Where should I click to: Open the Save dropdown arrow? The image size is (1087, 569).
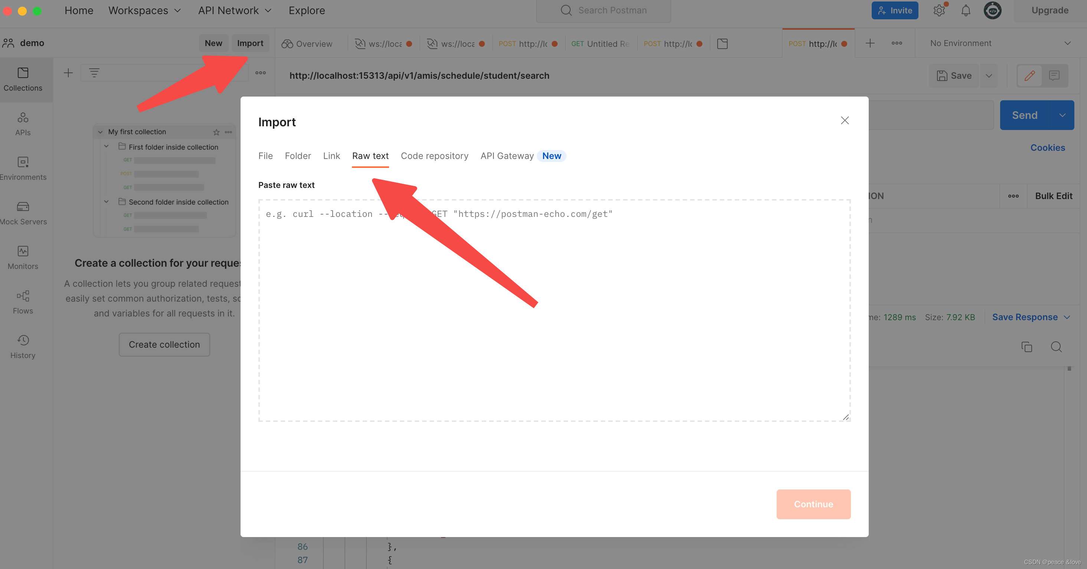tap(989, 75)
